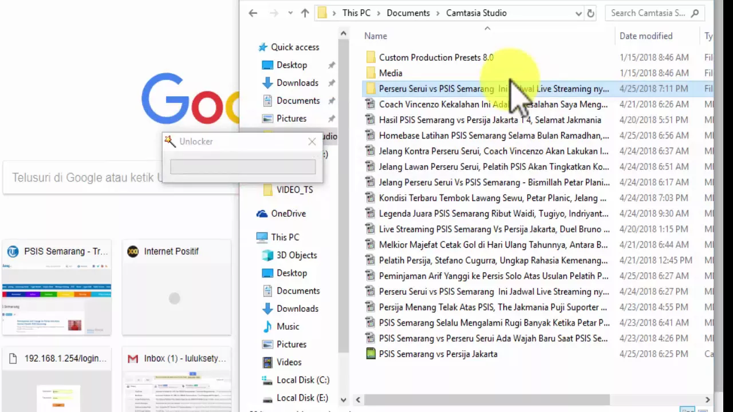
Task: Open 3D Objects folder
Action: click(x=296, y=255)
